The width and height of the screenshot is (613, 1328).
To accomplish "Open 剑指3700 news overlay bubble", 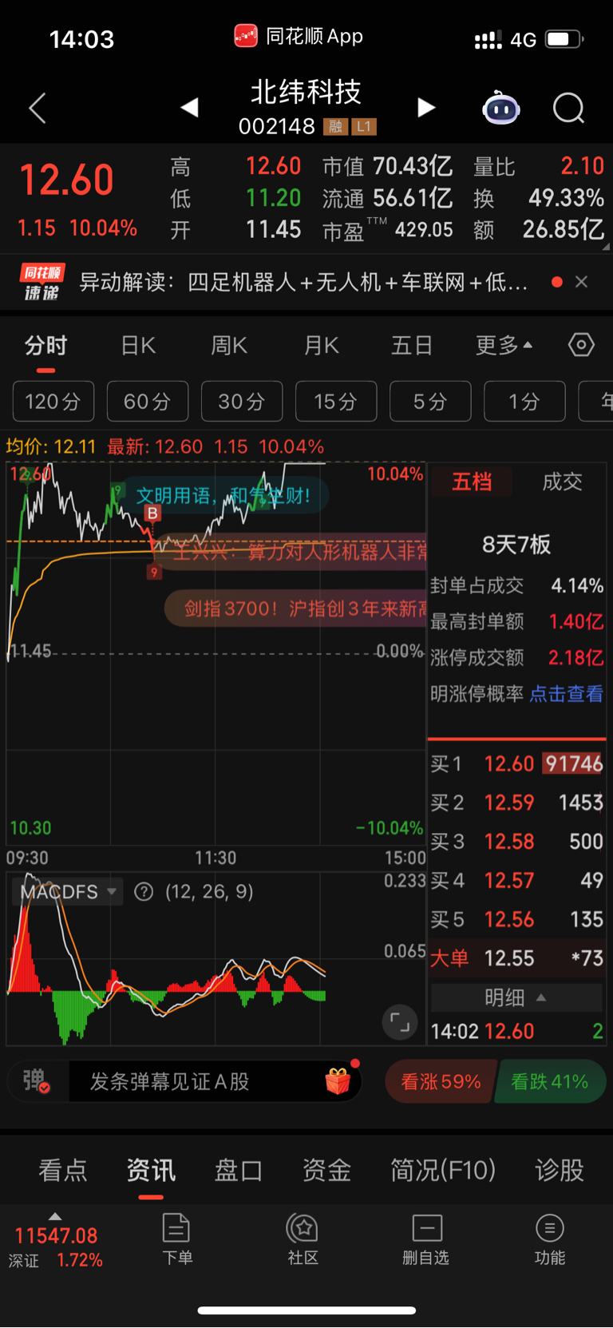I will point(297,609).
